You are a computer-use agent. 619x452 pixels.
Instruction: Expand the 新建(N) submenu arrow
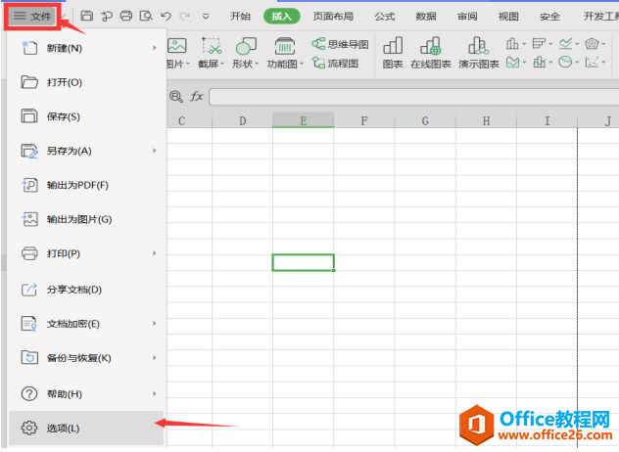coord(155,48)
